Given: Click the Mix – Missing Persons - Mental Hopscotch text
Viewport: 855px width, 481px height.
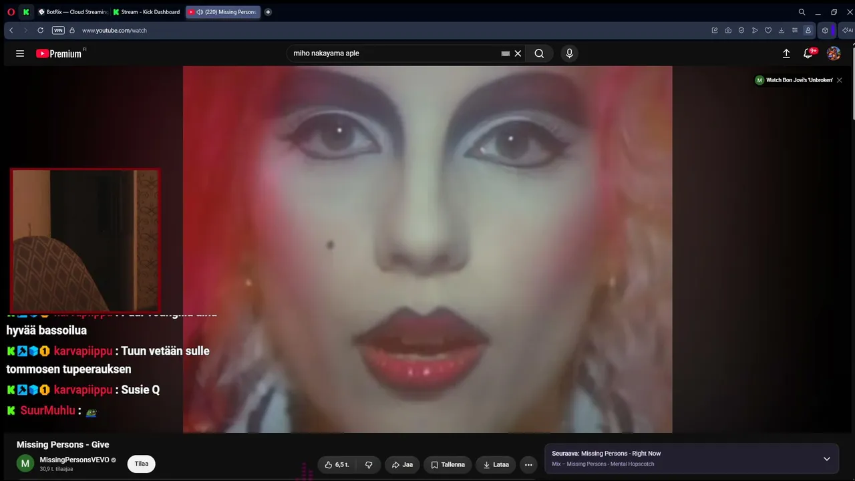Looking at the screenshot, I should click(603, 464).
